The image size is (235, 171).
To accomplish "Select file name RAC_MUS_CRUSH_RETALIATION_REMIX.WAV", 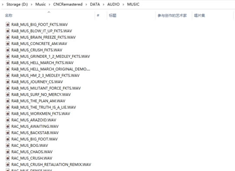I will [51, 165].
